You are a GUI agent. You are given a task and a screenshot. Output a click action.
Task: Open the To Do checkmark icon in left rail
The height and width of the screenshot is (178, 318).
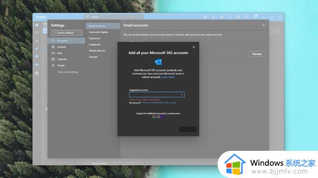coord(37,48)
